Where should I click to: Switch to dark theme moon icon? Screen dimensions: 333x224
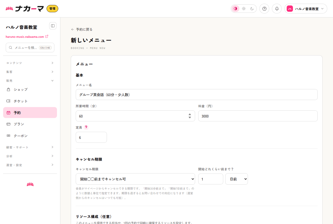(252, 9)
